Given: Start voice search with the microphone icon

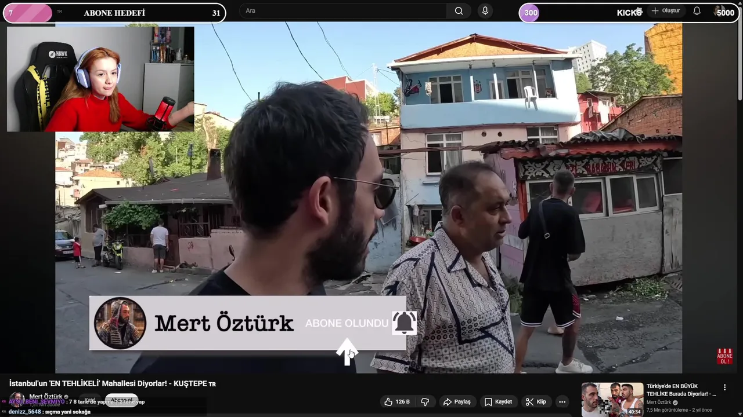Looking at the screenshot, I should (x=485, y=11).
